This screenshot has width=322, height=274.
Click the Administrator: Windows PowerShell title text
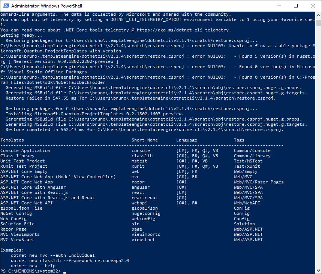coord(47,6)
